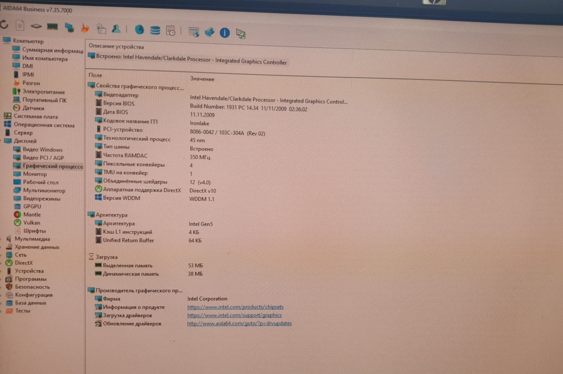The width and height of the screenshot is (563, 374).
Task: Select База данных category
Action: (26, 303)
